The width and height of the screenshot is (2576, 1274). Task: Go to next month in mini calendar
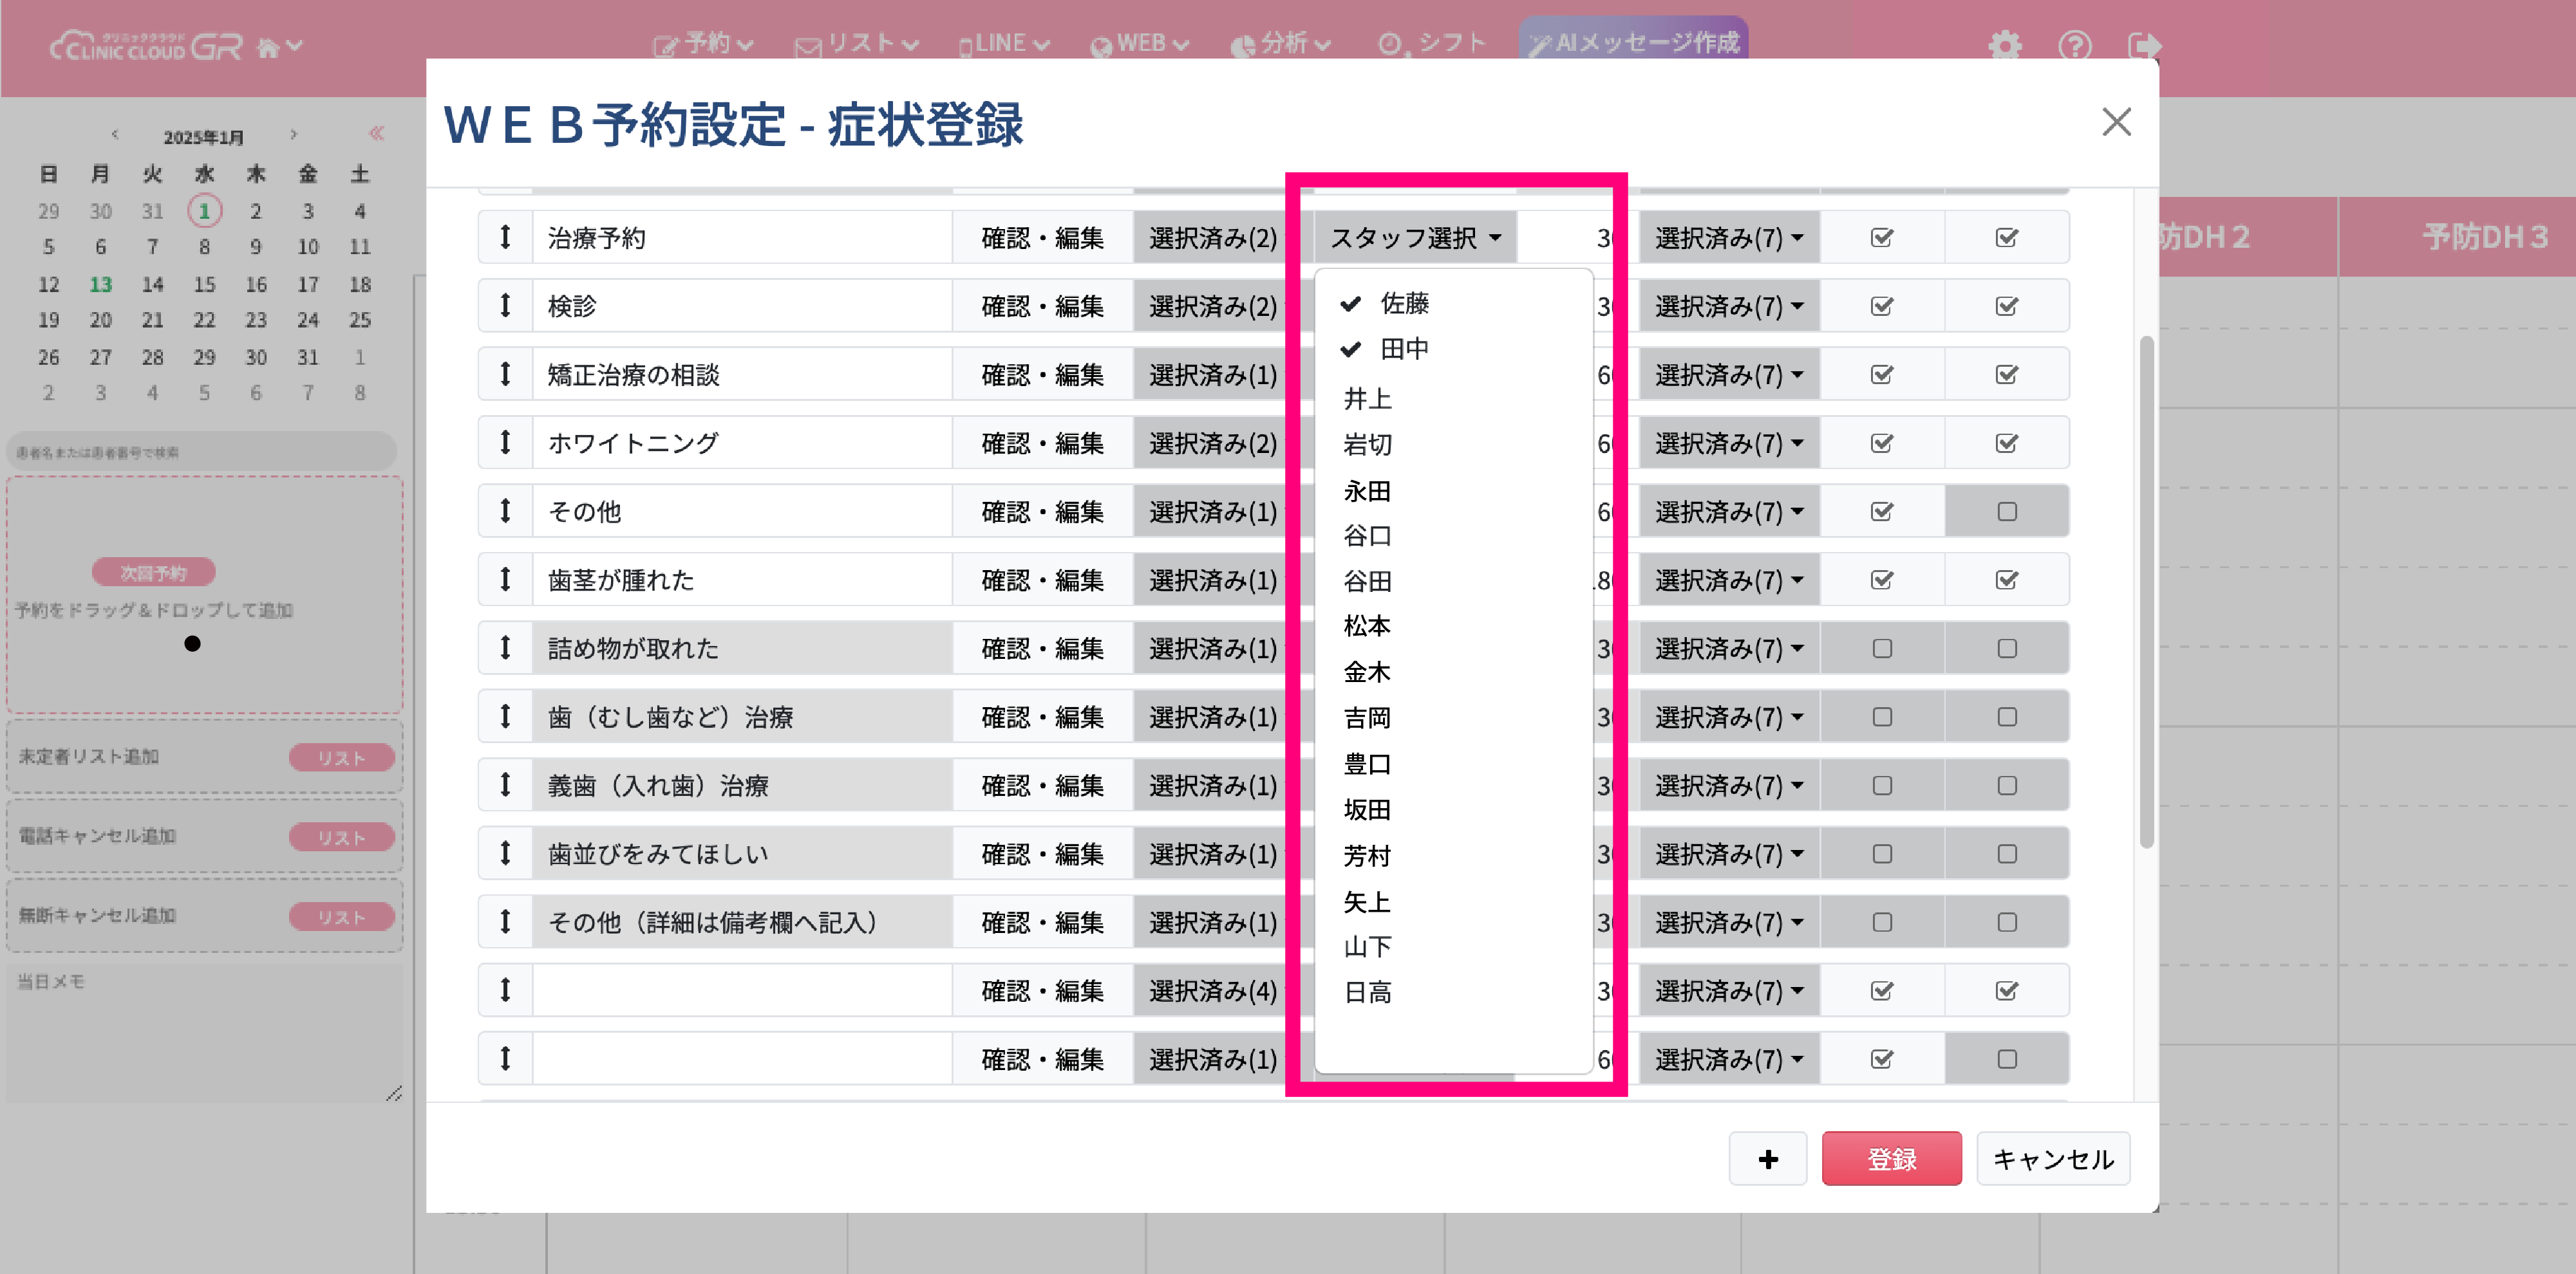point(293,134)
